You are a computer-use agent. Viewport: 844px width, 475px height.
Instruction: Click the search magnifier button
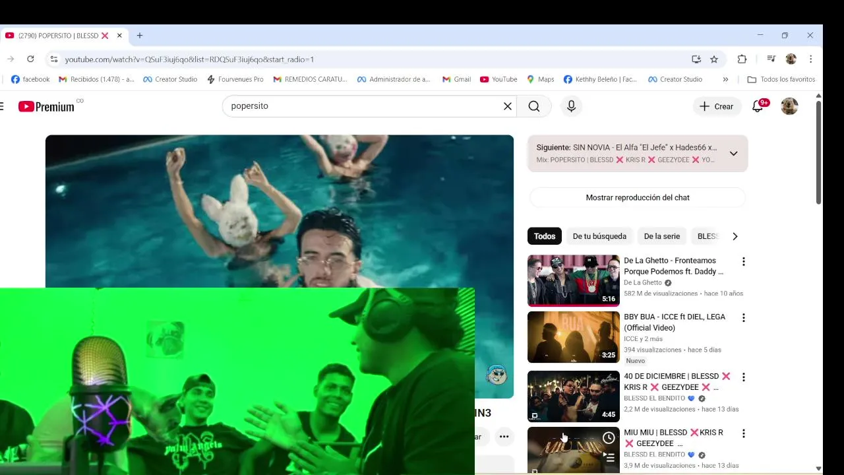[x=534, y=106]
